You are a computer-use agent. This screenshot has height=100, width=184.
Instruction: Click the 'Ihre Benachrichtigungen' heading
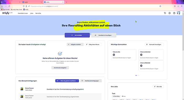tap(28, 81)
